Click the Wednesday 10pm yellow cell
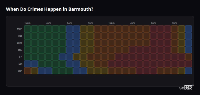The width and height of the screenshot is (200, 95). pyautogui.click(x=181, y=43)
